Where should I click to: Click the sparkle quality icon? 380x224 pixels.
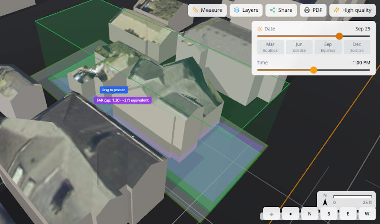pos(337,10)
